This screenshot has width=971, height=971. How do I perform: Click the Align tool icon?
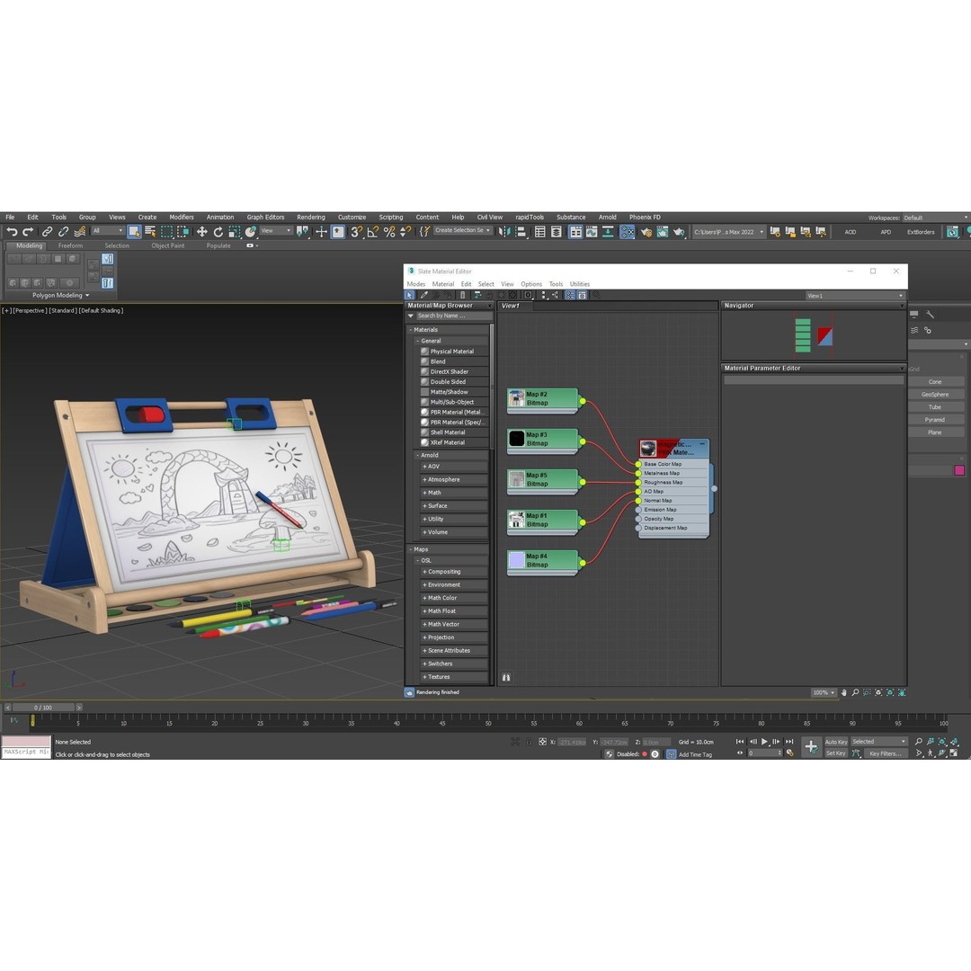(x=521, y=232)
